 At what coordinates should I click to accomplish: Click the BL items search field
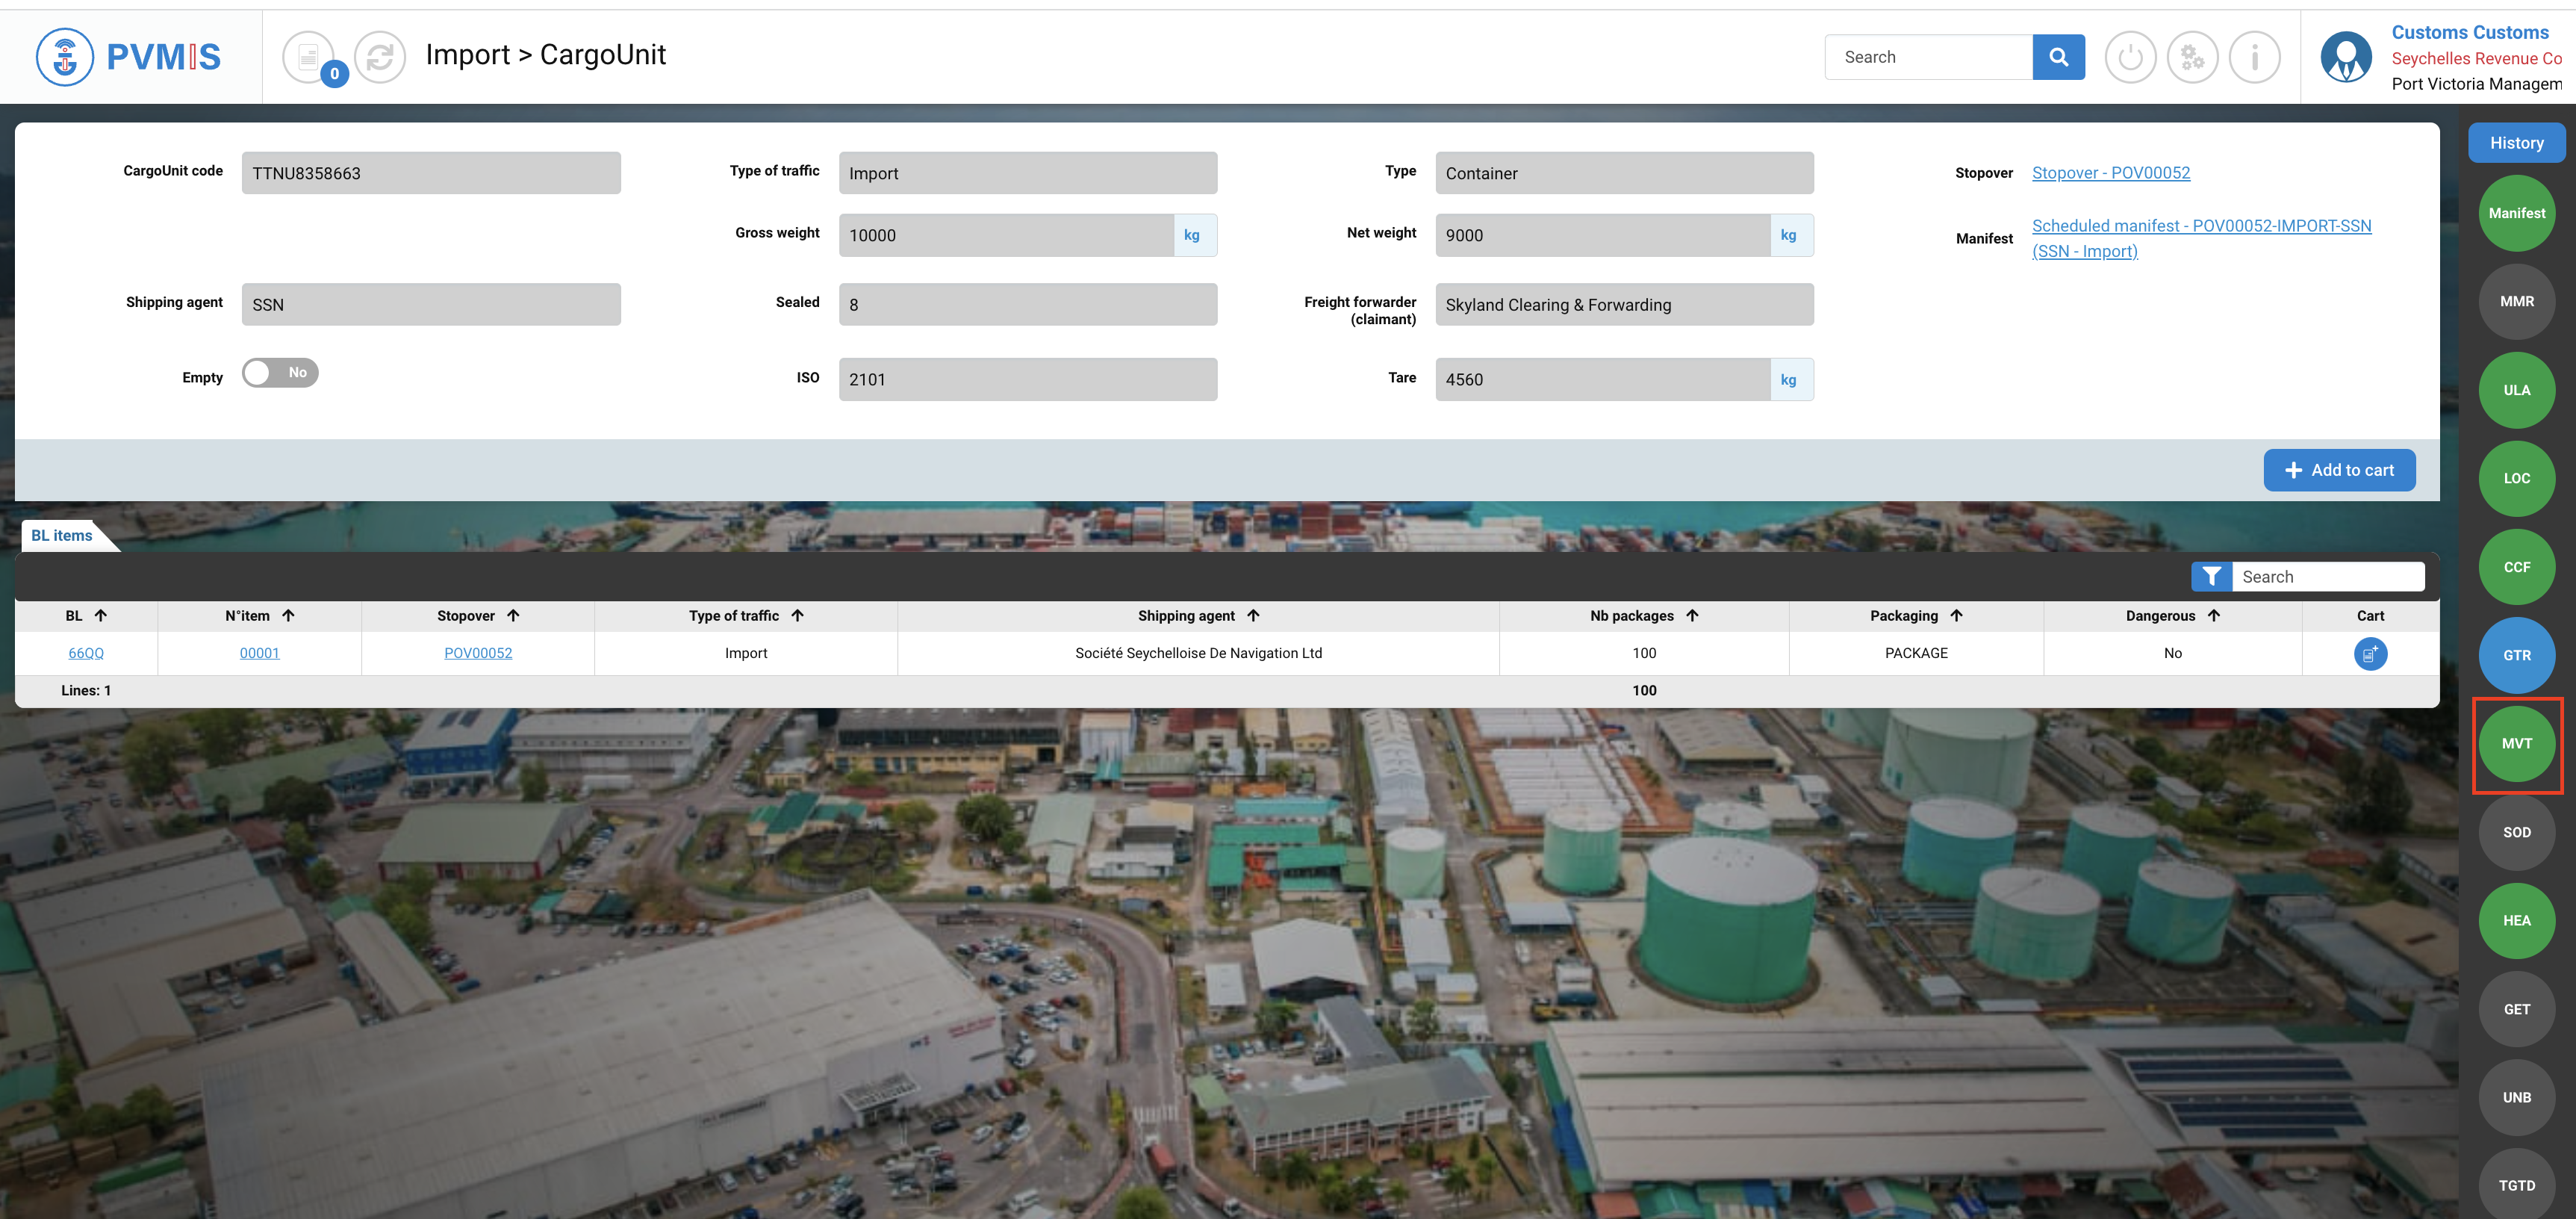pyautogui.click(x=2326, y=577)
